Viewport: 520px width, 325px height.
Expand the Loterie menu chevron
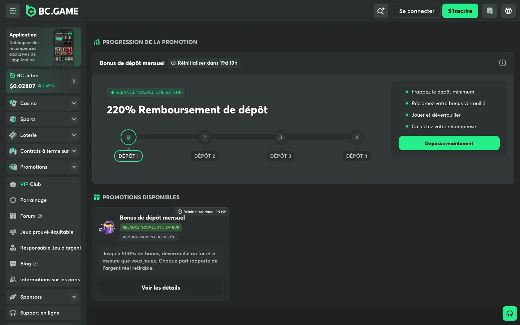click(x=74, y=135)
